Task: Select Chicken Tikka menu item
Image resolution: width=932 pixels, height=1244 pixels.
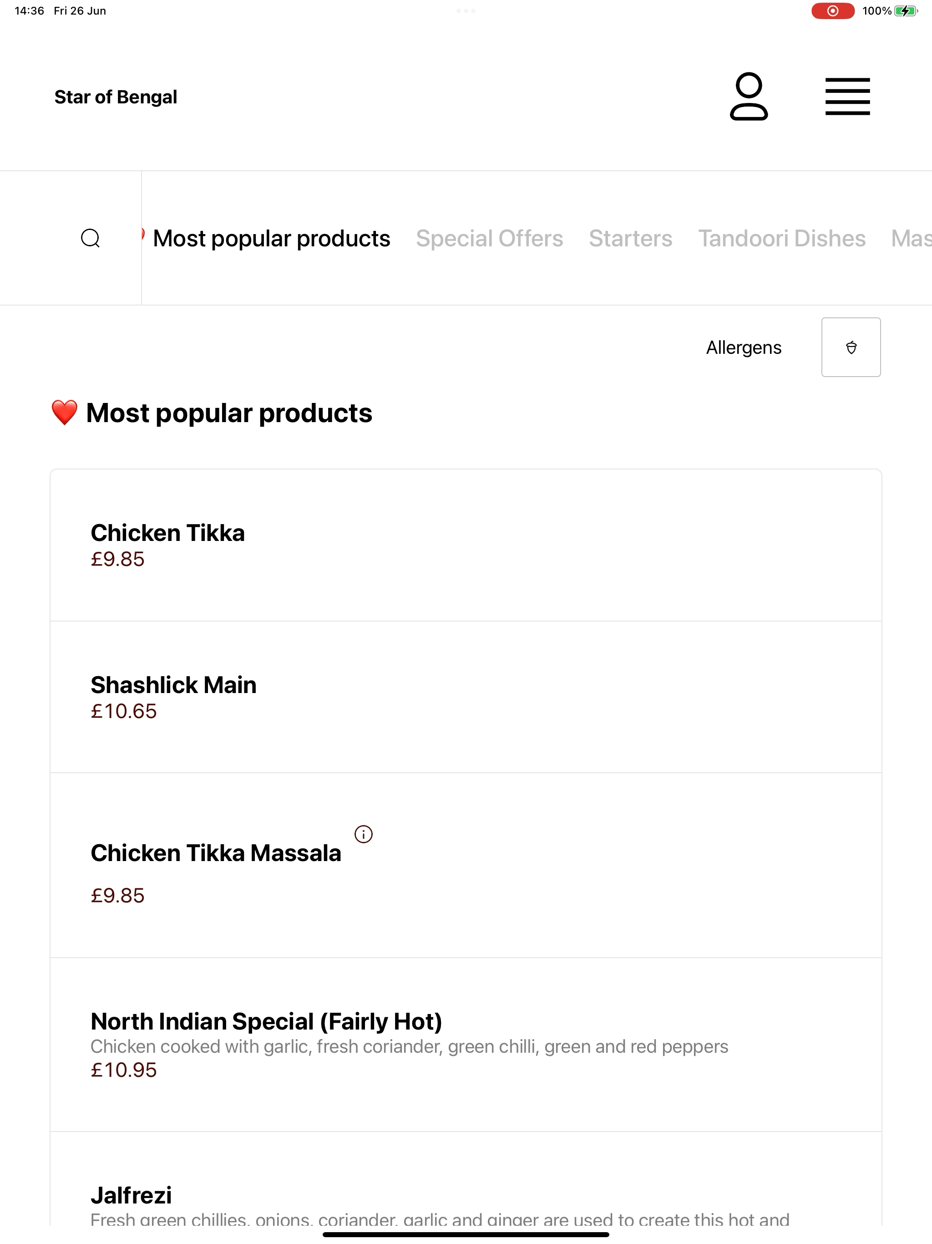Action: pos(466,545)
